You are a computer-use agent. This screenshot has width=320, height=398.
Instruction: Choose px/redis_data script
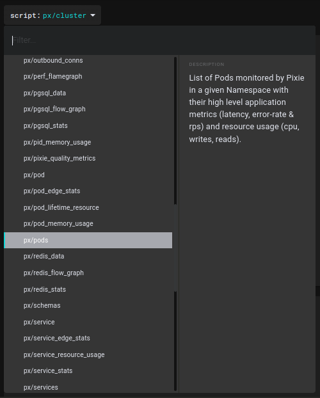click(88, 257)
